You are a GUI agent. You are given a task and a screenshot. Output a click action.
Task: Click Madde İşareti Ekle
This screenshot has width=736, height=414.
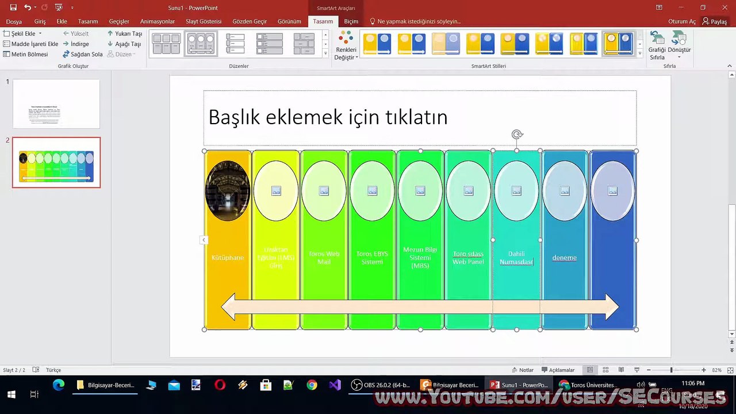31,44
